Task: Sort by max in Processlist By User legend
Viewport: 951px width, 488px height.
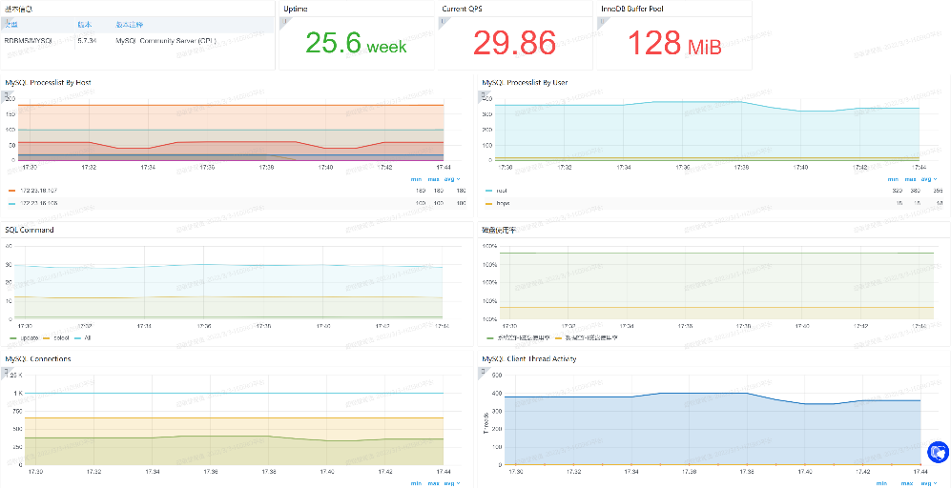Action: pyautogui.click(x=909, y=179)
